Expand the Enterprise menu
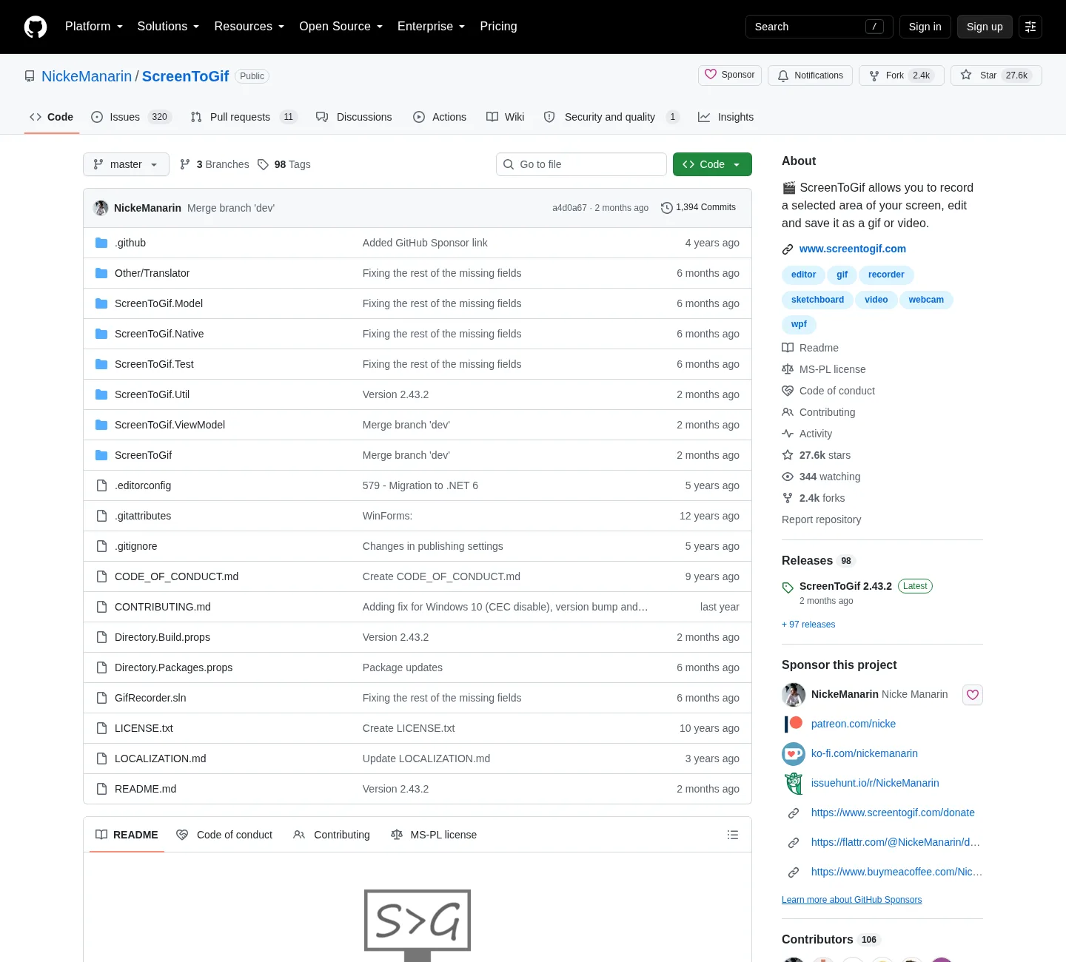Viewport: 1066px width, 962px height. pos(431,27)
